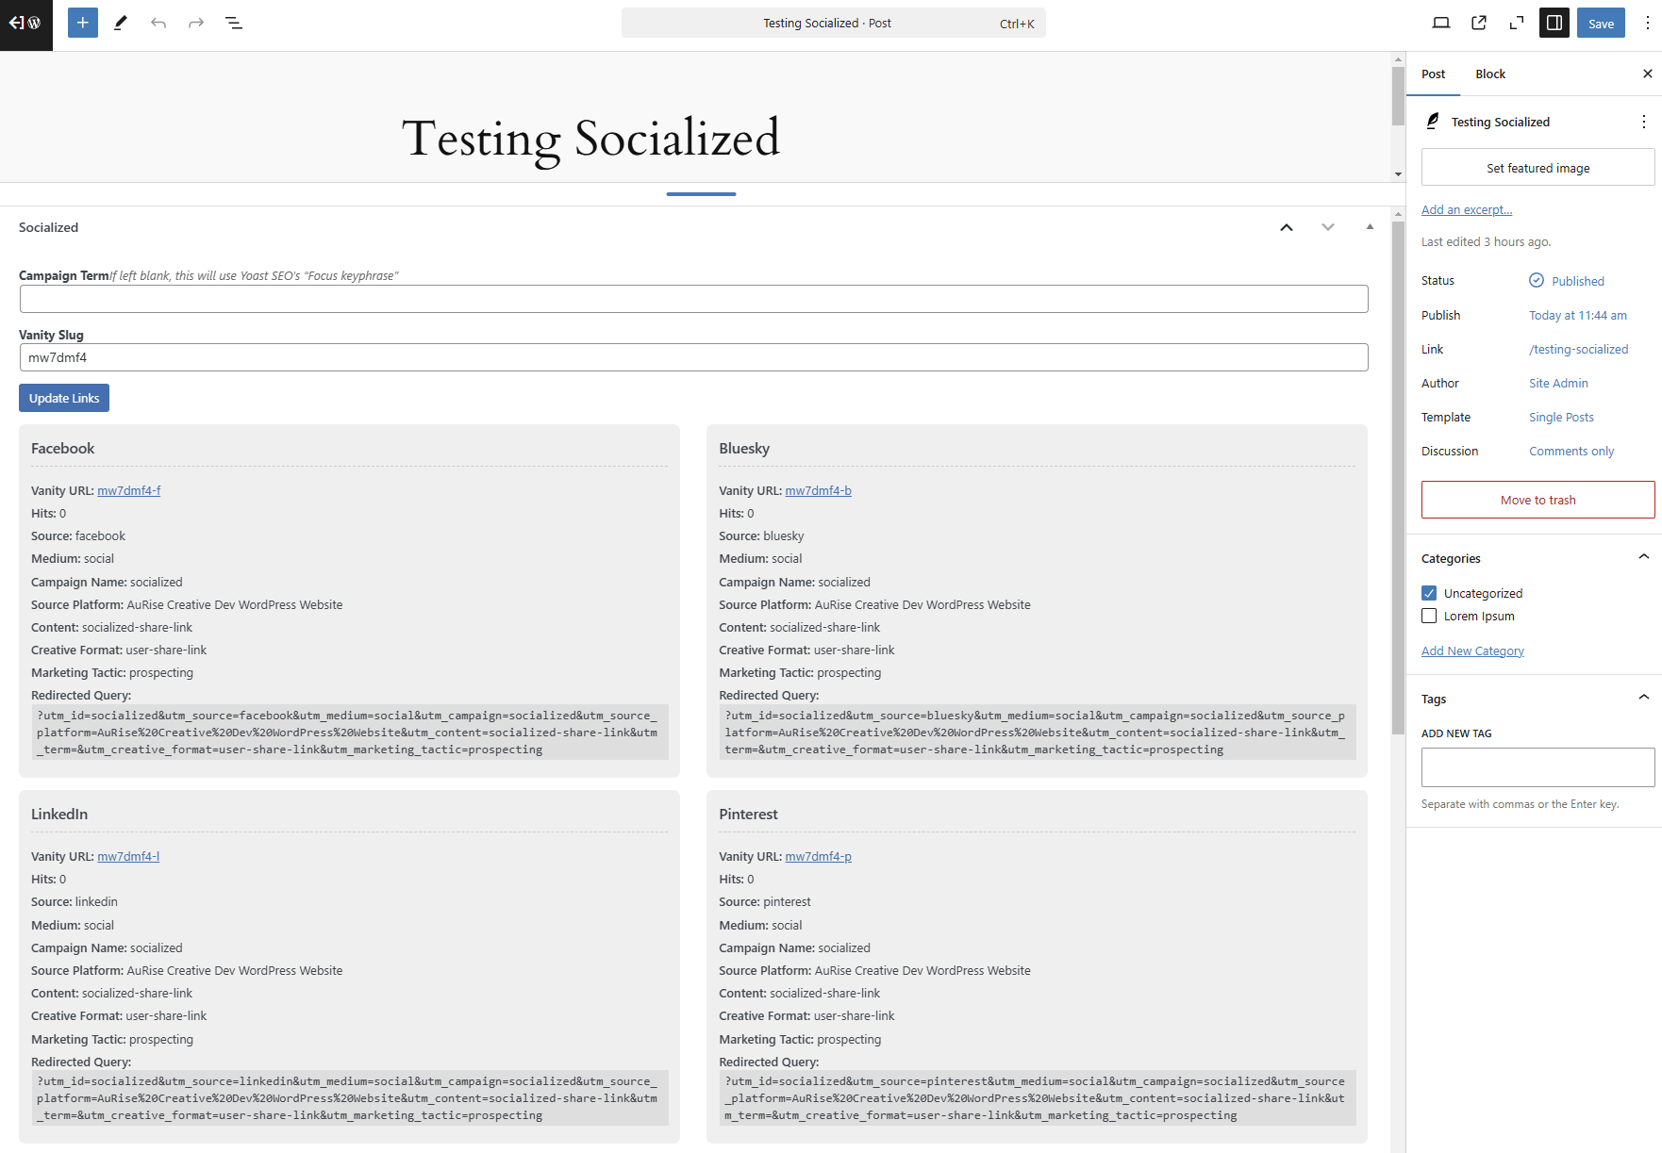Click the LinkedIn card heading

click(x=59, y=814)
